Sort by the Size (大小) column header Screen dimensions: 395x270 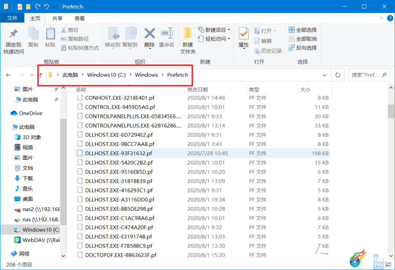(x=305, y=90)
